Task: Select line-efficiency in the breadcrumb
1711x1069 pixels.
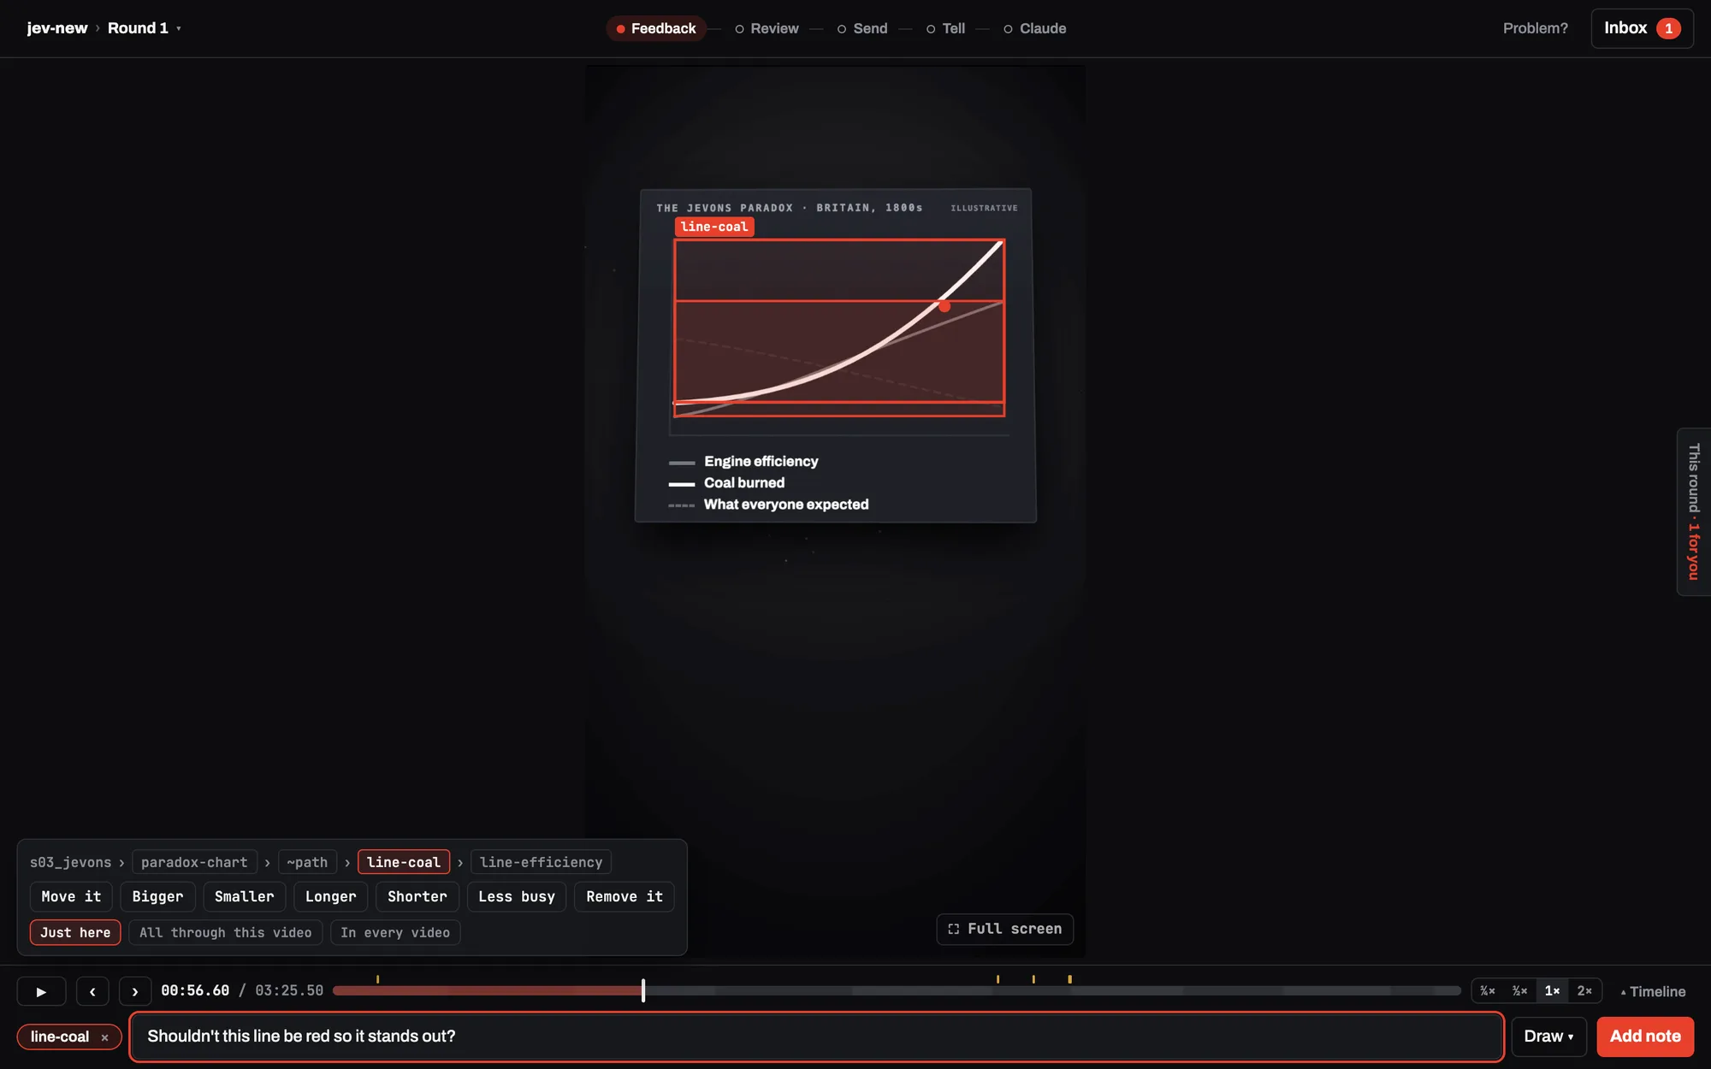Action: (x=541, y=862)
